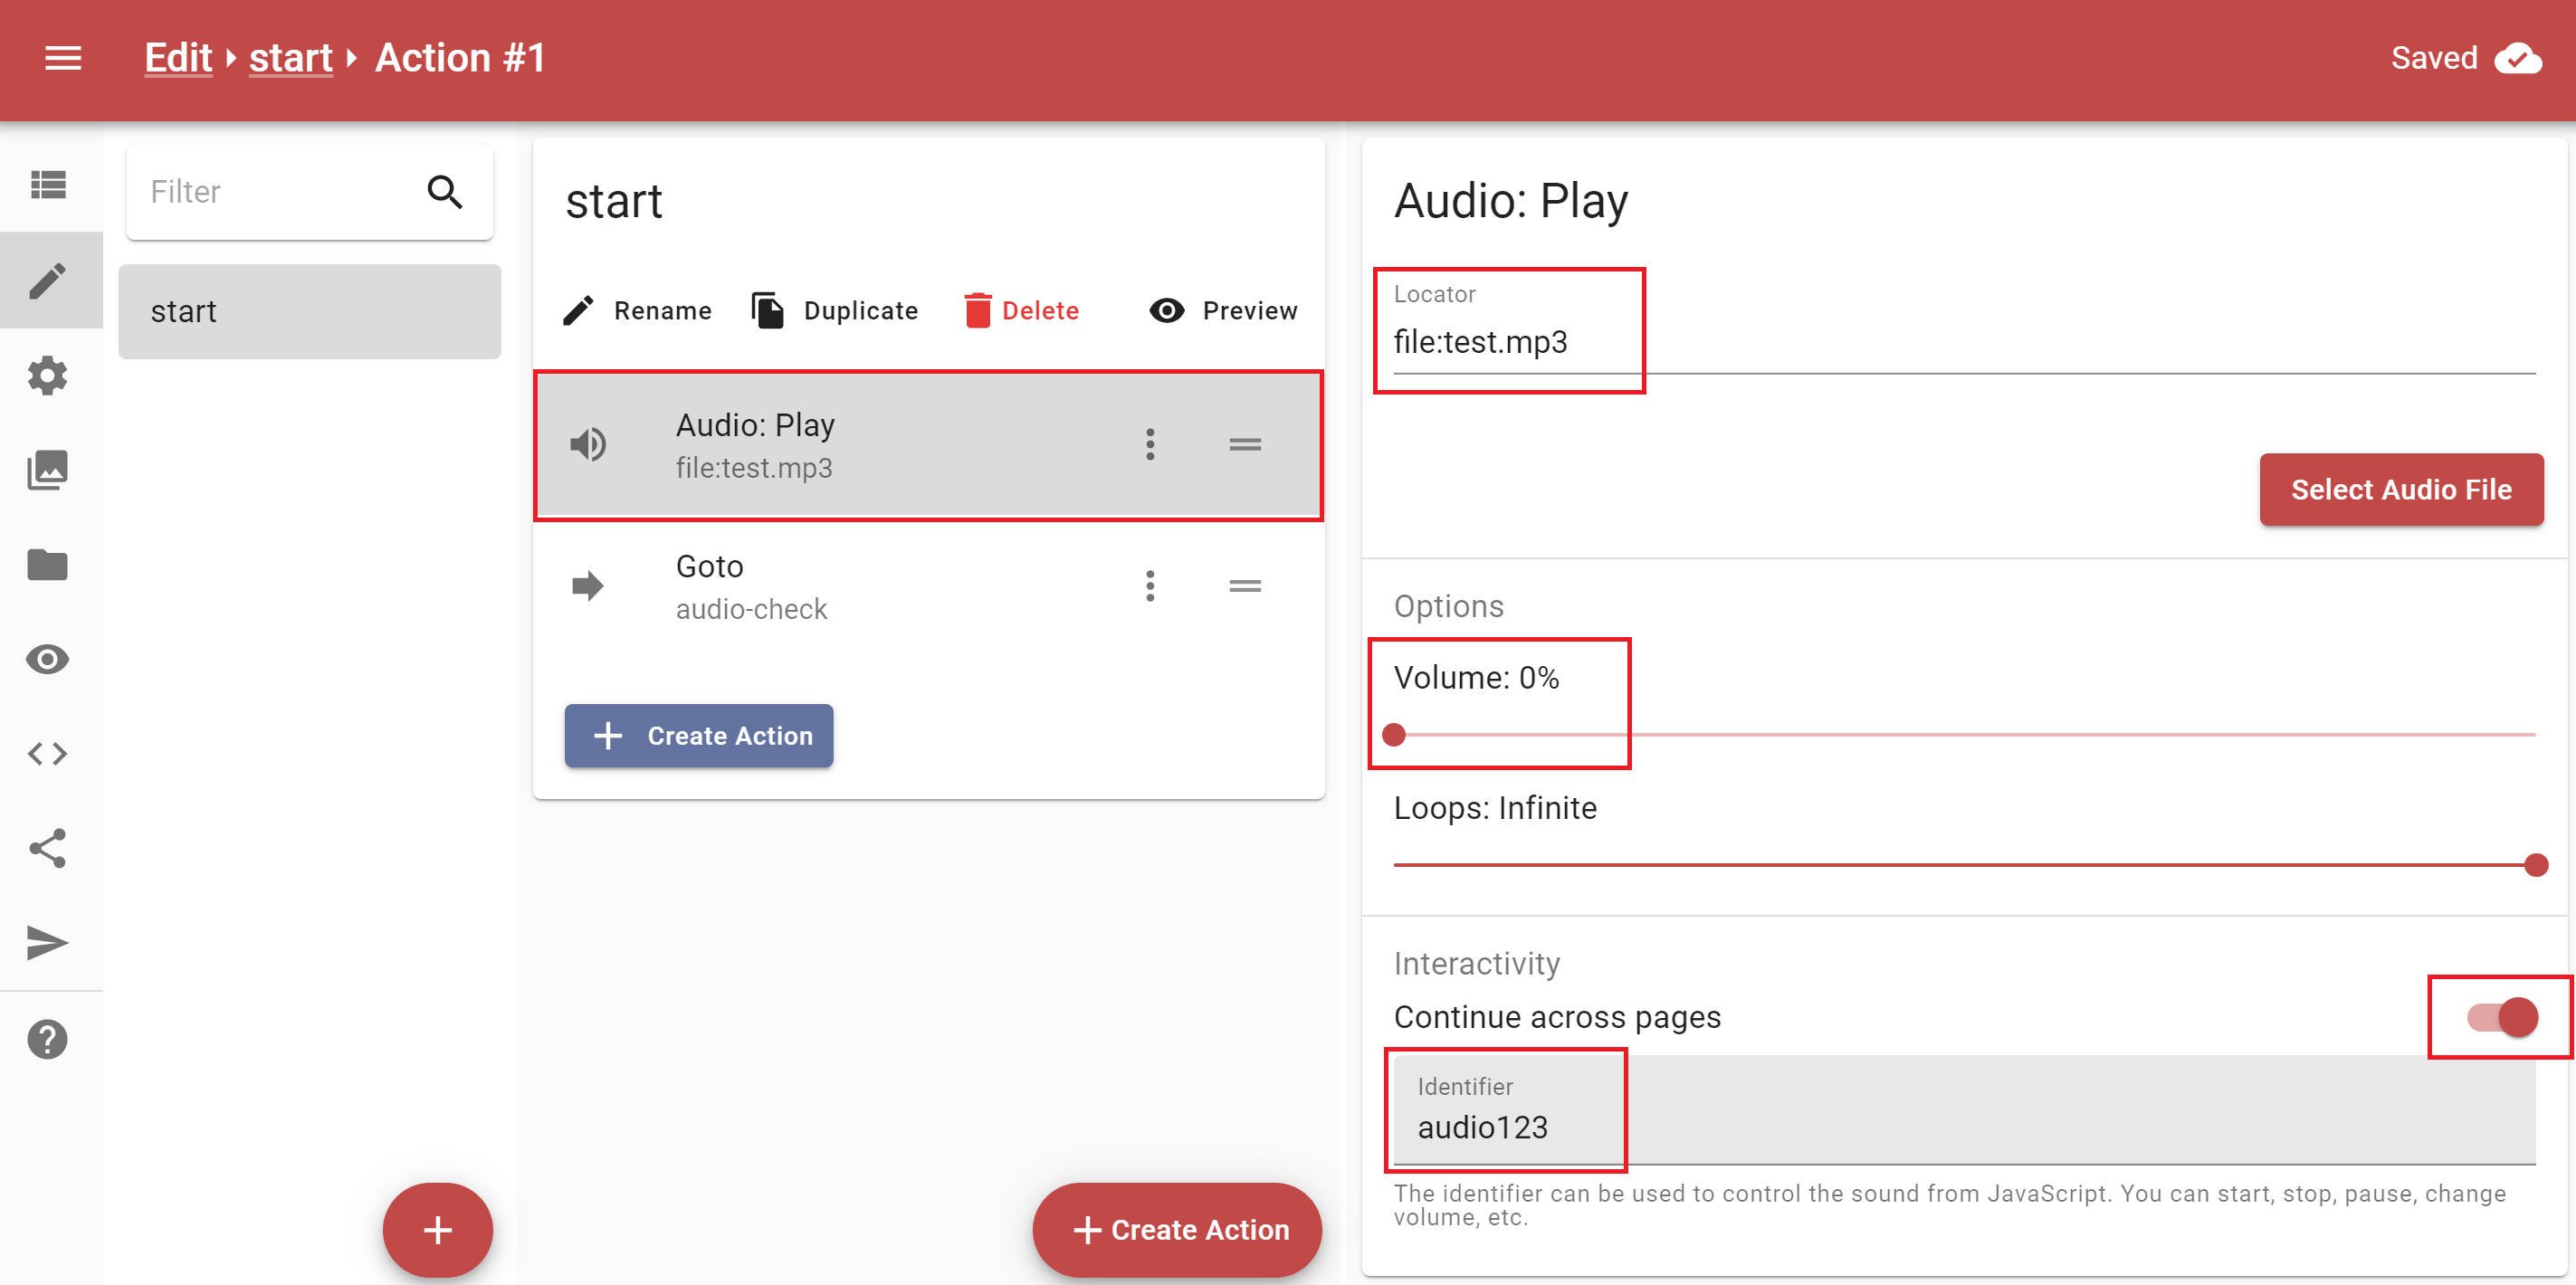Viewport: 2576px width, 1285px height.
Task: Open the preview eye sidebar icon
Action: point(48,659)
